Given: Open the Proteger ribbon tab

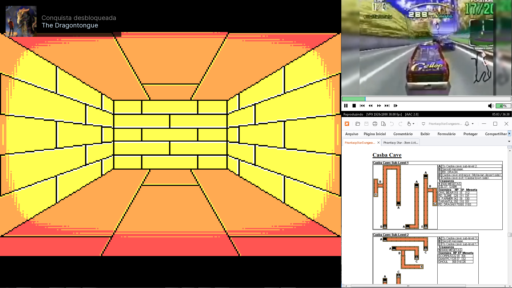Looking at the screenshot, I should (470, 134).
